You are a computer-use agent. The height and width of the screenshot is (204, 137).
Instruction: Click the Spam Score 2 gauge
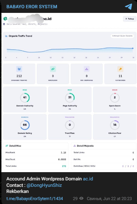click(115, 97)
